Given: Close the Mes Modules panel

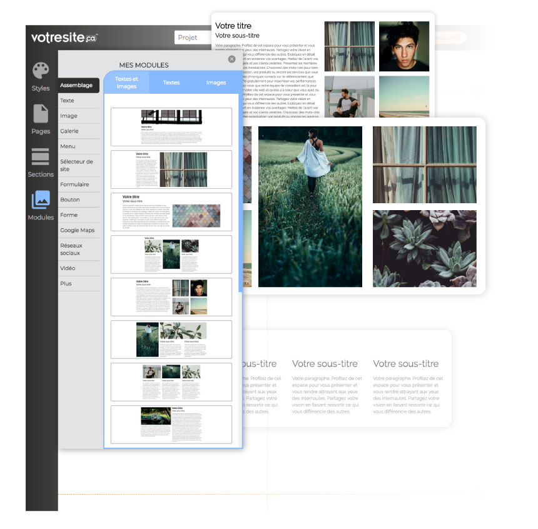Looking at the screenshot, I should [231, 59].
